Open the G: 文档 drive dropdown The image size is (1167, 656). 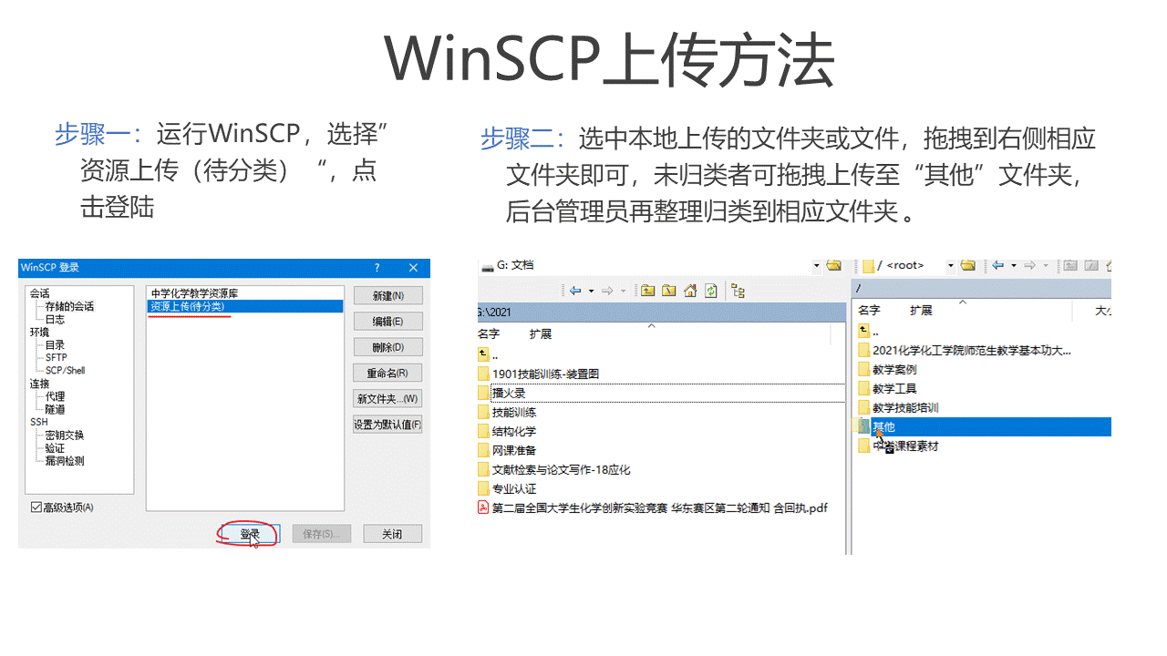pyautogui.click(x=816, y=265)
